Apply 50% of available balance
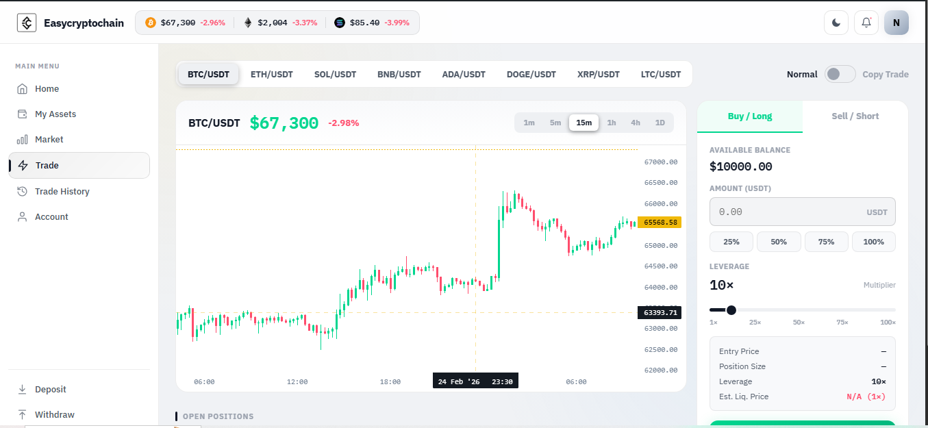The image size is (928, 428). (x=779, y=241)
